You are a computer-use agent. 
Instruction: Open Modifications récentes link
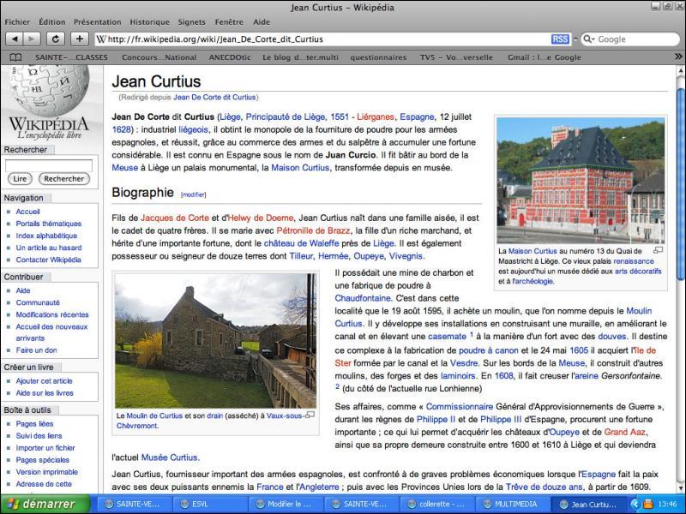[x=52, y=314]
